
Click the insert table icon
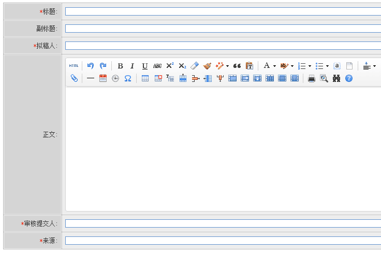click(145, 78)
